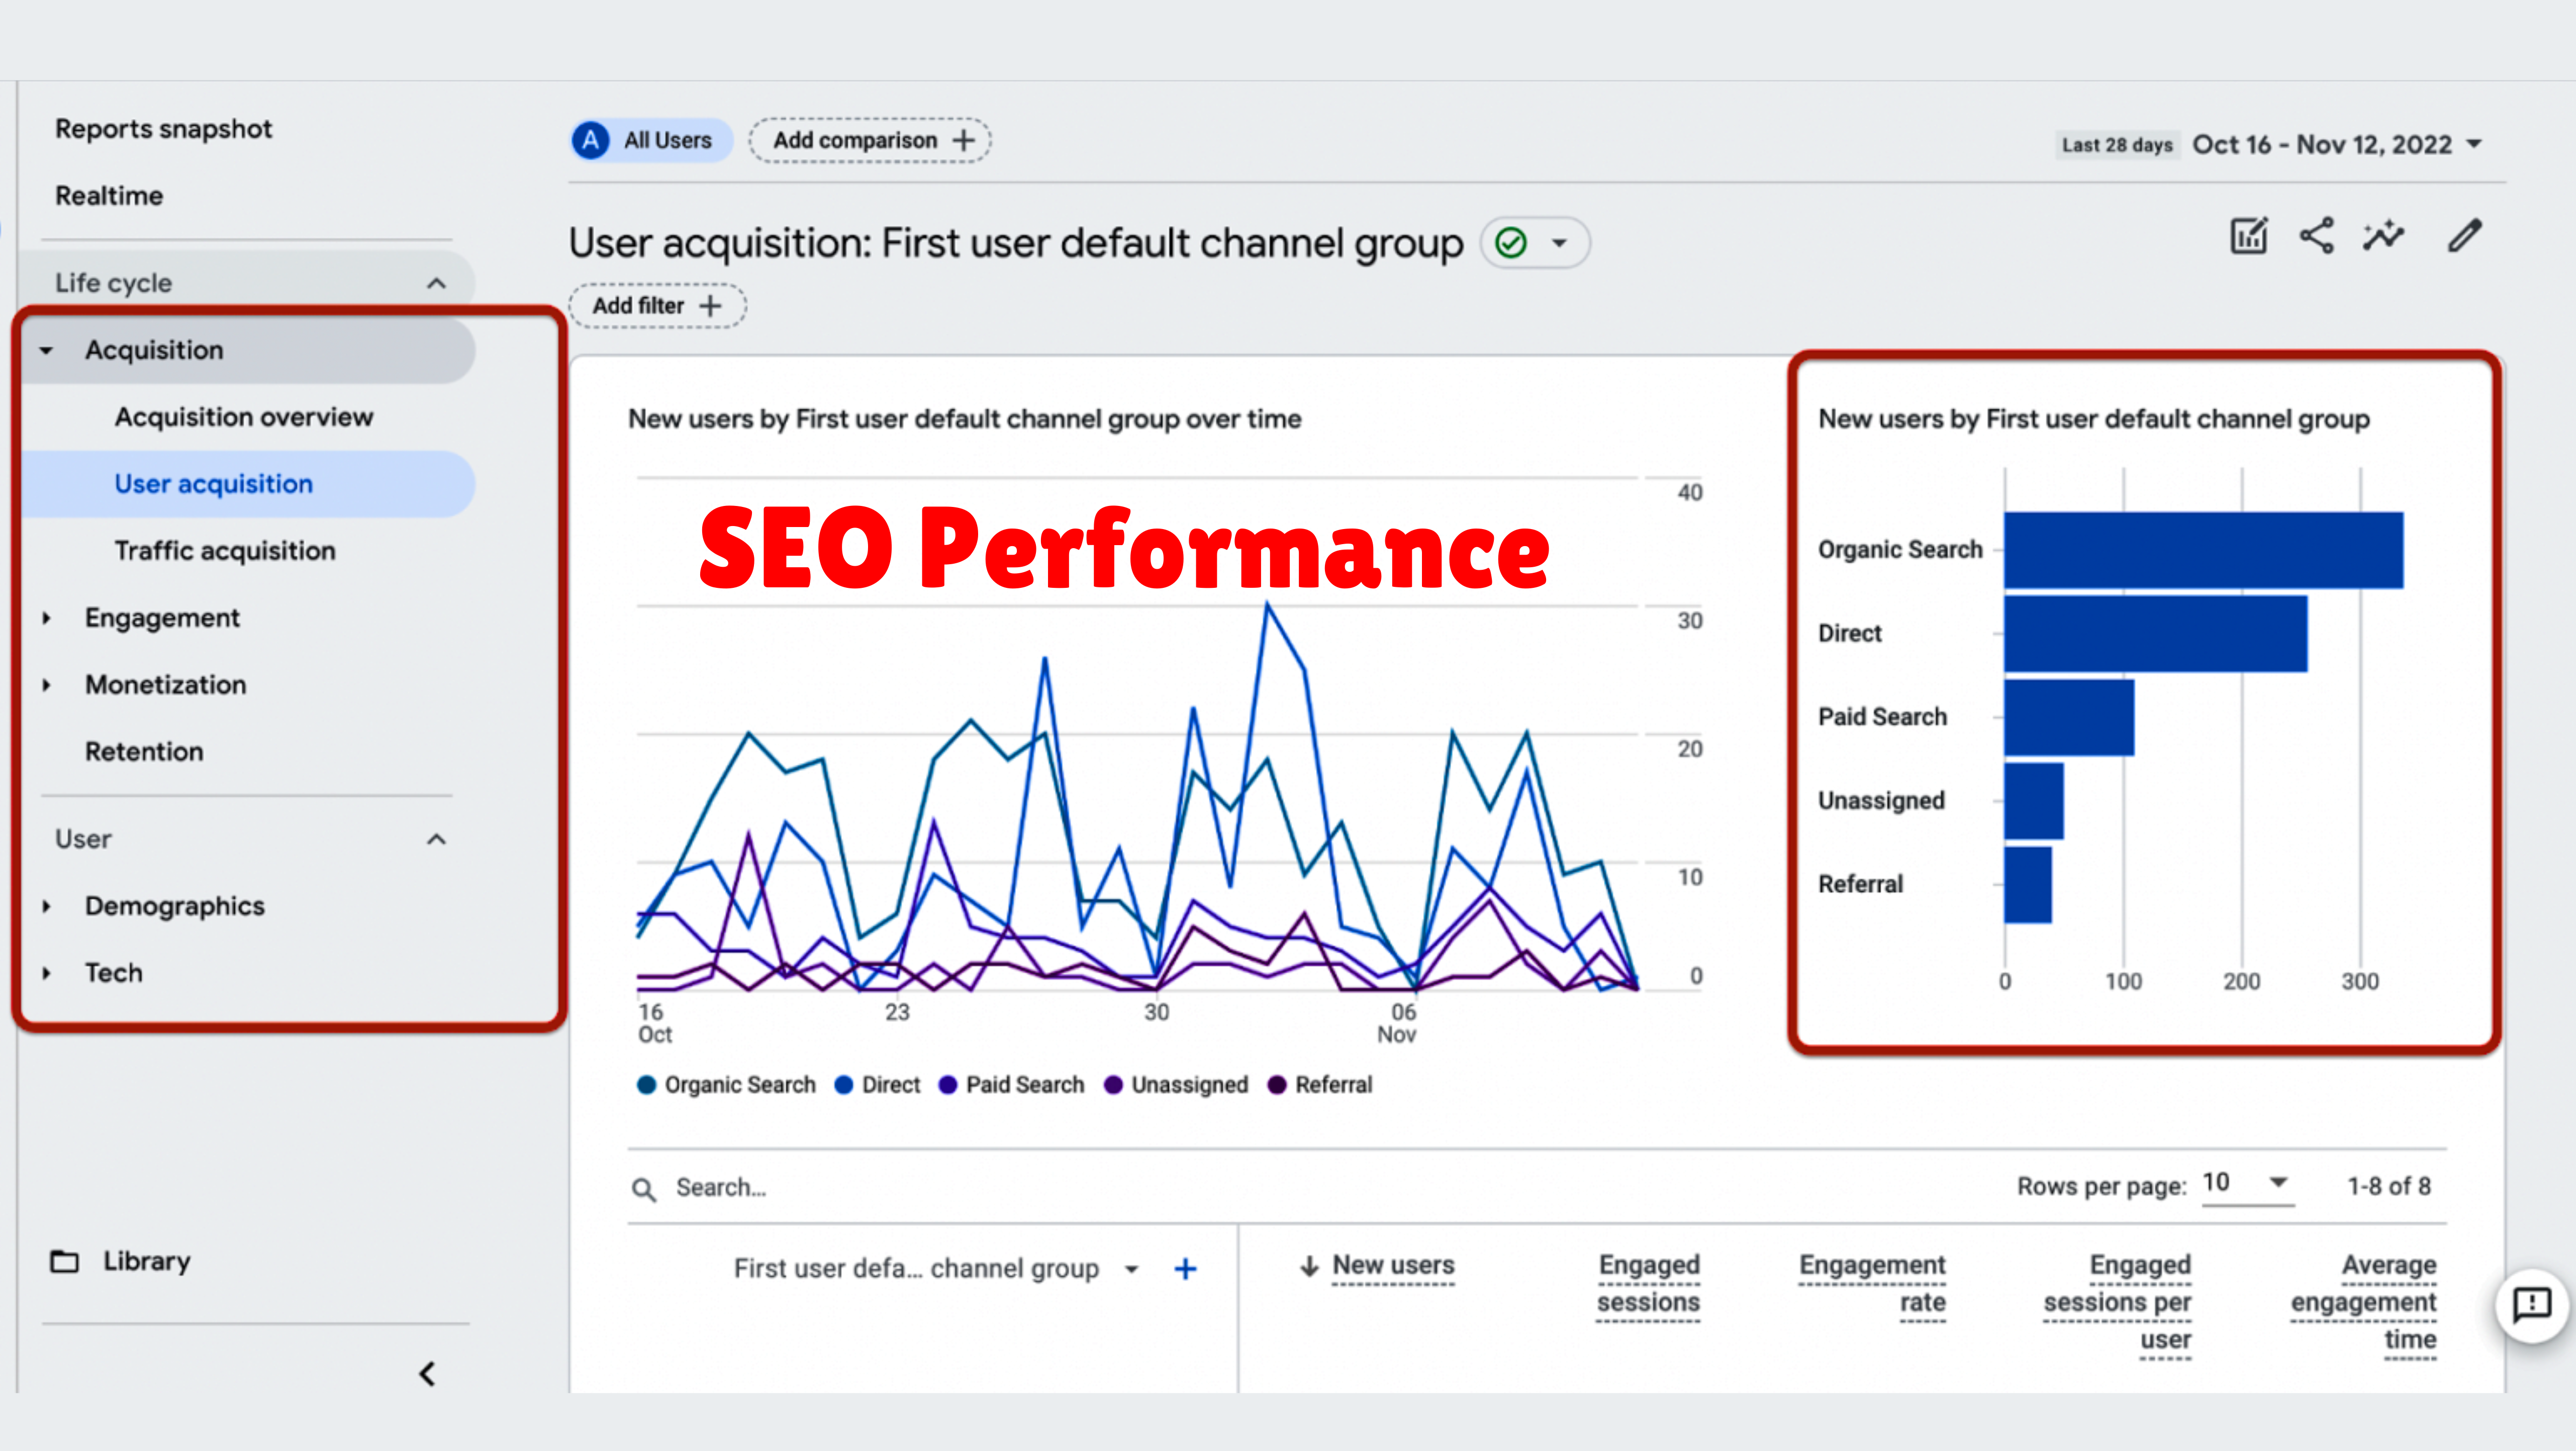Click the Add comparison button
The width and height of the screenshot is (2576, 1451).
(870, 141)
